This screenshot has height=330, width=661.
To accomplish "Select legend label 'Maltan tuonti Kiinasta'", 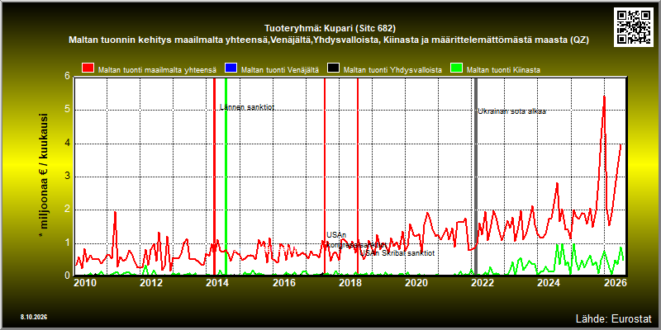I will click(503, 70).
